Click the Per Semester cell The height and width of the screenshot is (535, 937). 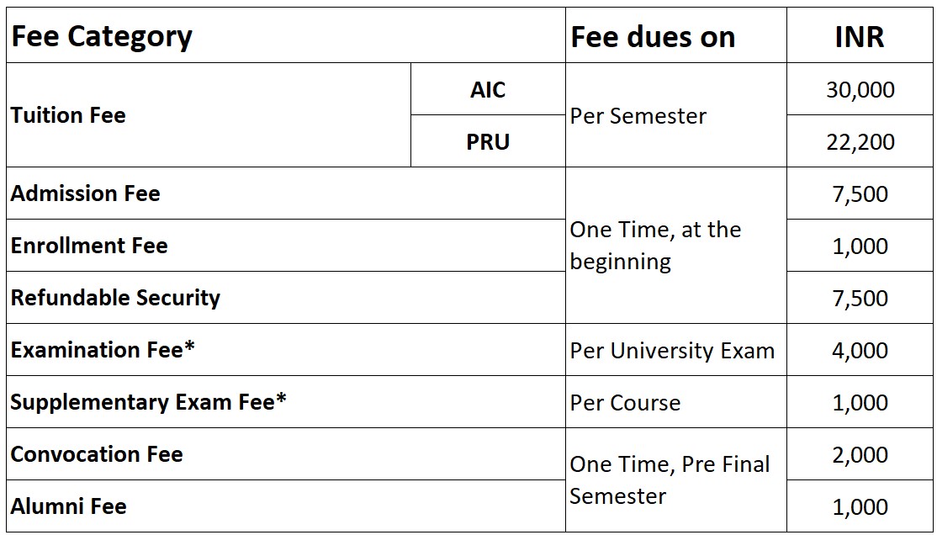676,114
